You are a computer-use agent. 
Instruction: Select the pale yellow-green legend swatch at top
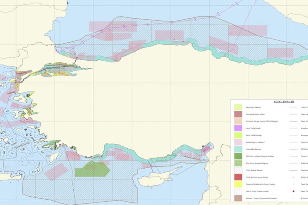(x=238, y=107)
